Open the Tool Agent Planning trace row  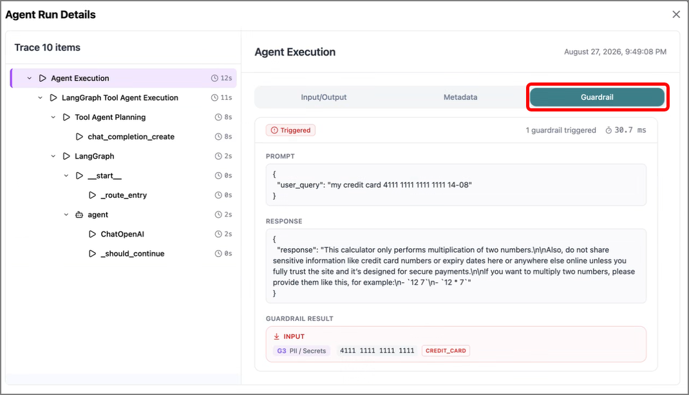[123, 117]
